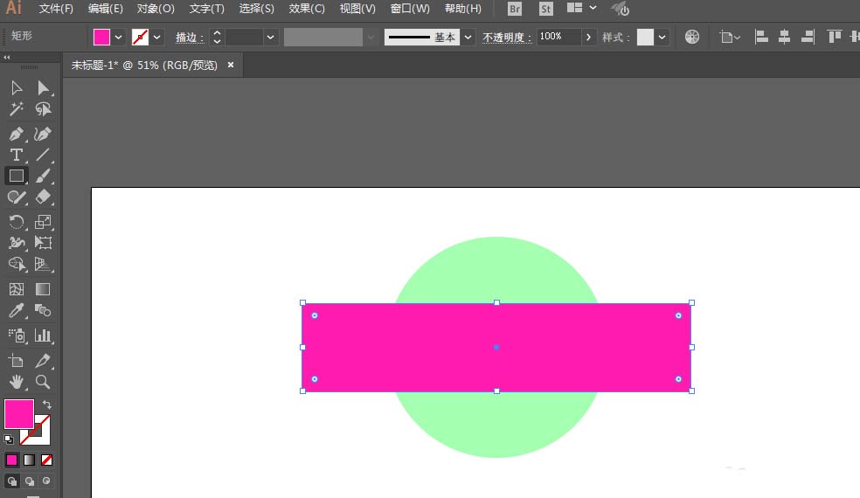Select the Zoom tool
The image size is (860, 498).
(43, 381)
